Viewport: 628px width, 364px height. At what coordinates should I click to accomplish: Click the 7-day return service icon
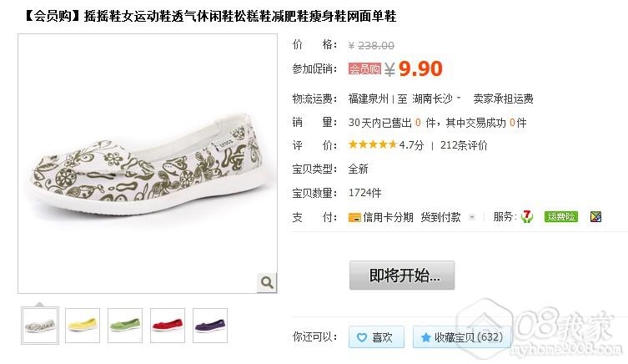(527, 217)
